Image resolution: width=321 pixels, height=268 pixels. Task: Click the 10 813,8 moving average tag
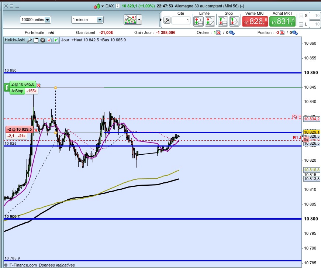point(311,179)
